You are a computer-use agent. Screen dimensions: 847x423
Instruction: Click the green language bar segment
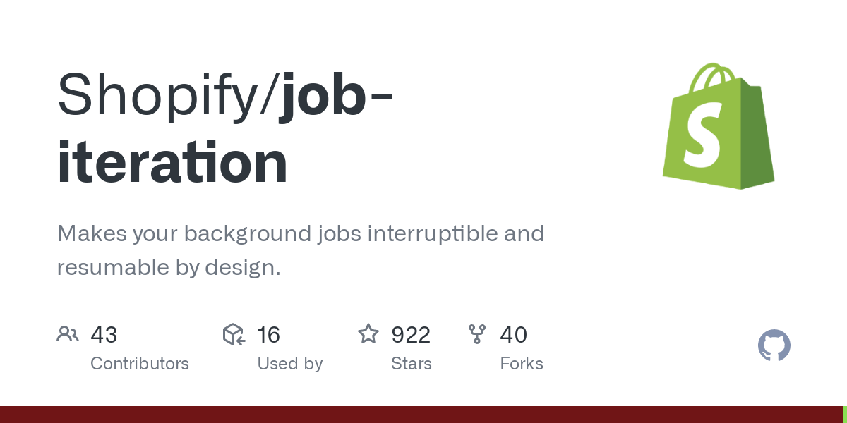pos(844,415)
